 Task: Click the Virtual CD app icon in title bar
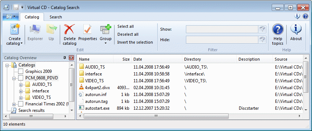[6, 8]
